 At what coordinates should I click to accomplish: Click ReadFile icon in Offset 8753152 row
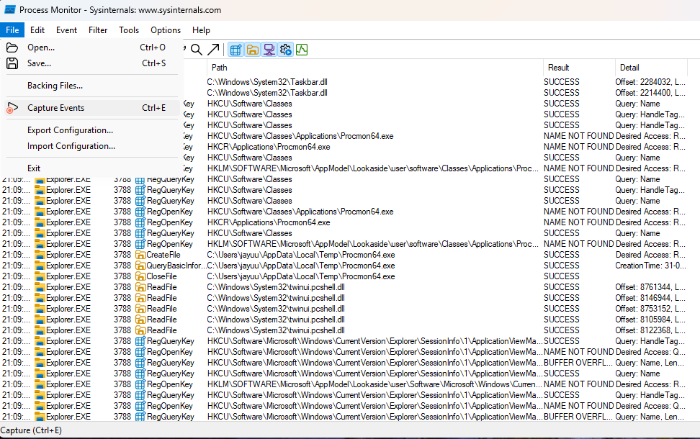point(140,309)
